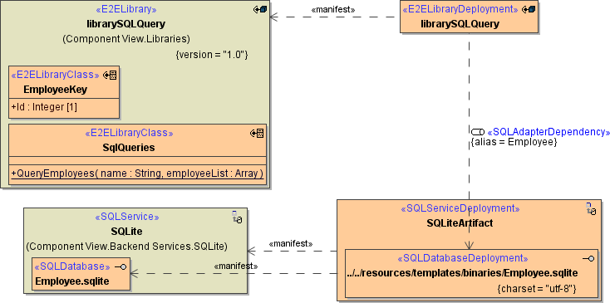Select the SQLiteArtifact title

[x=460, y=223]
